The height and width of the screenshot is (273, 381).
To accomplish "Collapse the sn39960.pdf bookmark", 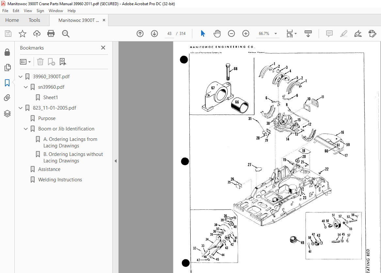I will coord(26,87).
